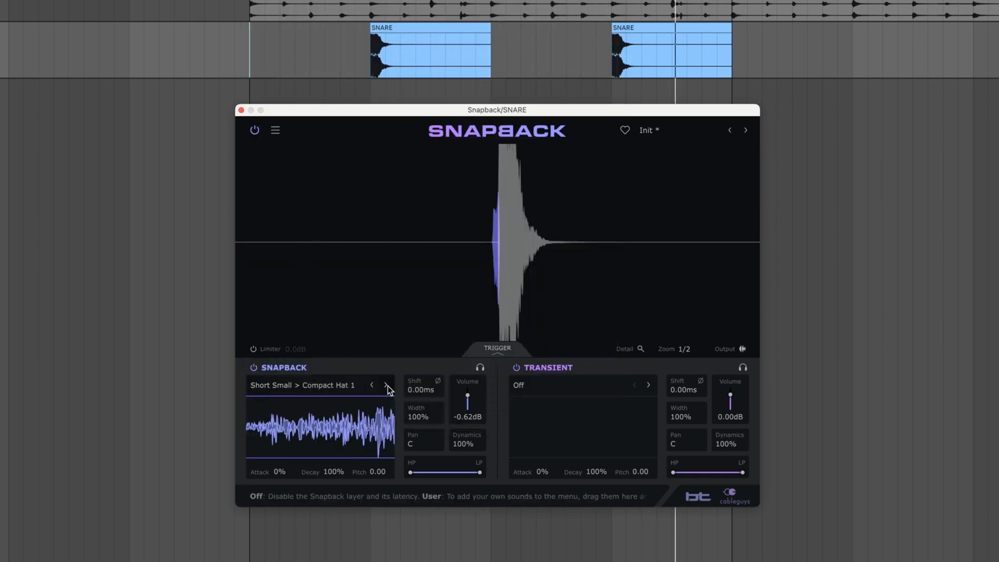Toggle the Snapback plugin main power button
Screen dimensions: 999x562
click(254, 130)
